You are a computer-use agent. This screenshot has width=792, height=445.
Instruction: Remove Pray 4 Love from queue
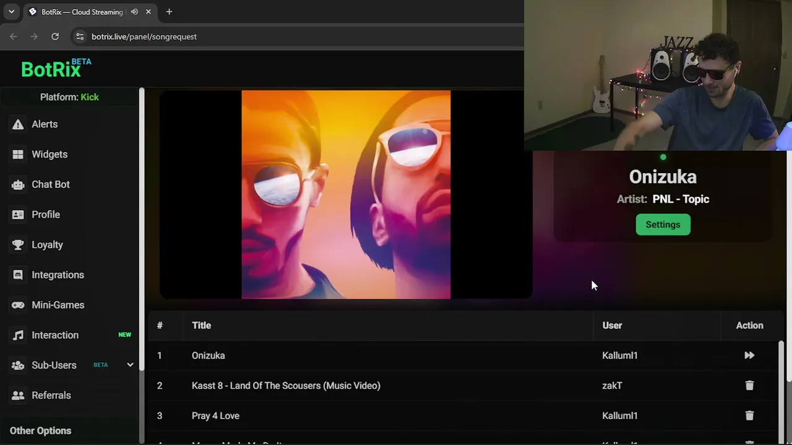[749, 416]
